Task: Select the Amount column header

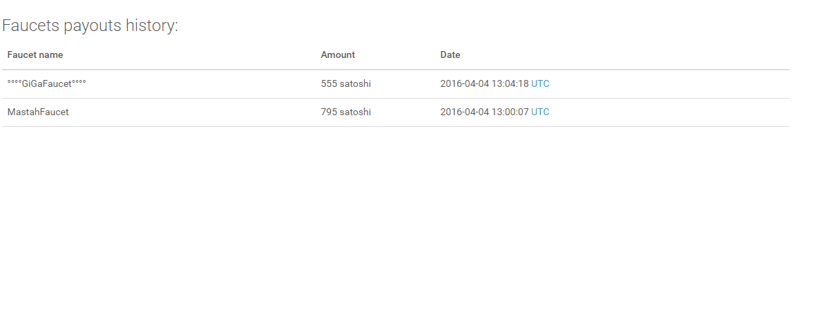Action: [x=338, y=55]
